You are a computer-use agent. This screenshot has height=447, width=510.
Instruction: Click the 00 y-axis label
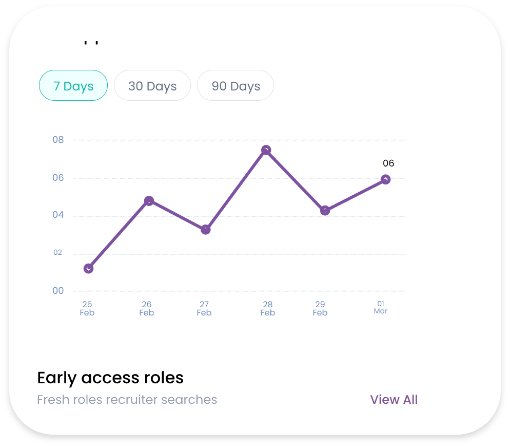[x=58, y=291]
